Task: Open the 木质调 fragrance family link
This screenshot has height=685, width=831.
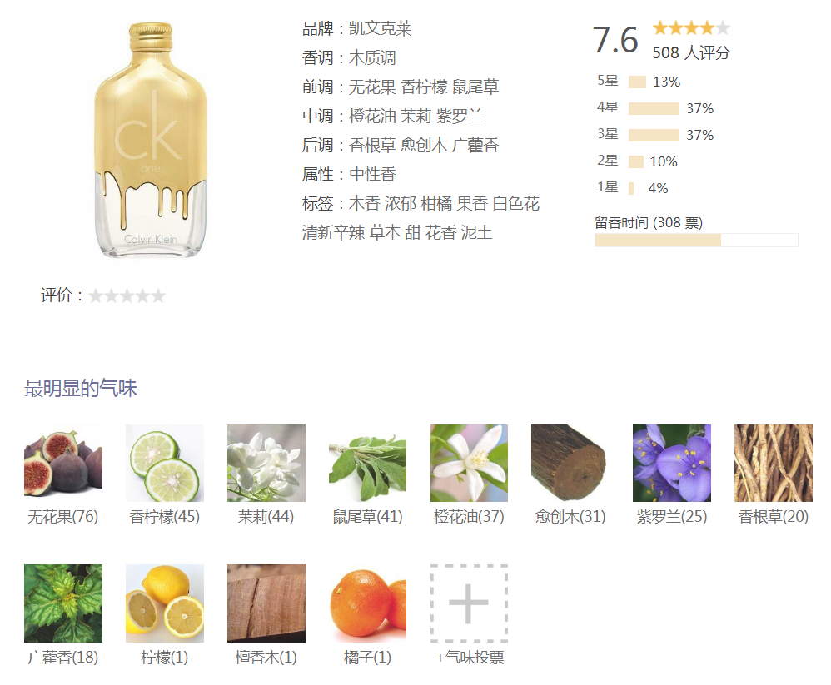Action: (372, 57)
